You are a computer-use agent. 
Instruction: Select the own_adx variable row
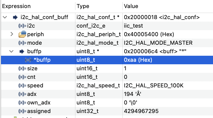37,103
